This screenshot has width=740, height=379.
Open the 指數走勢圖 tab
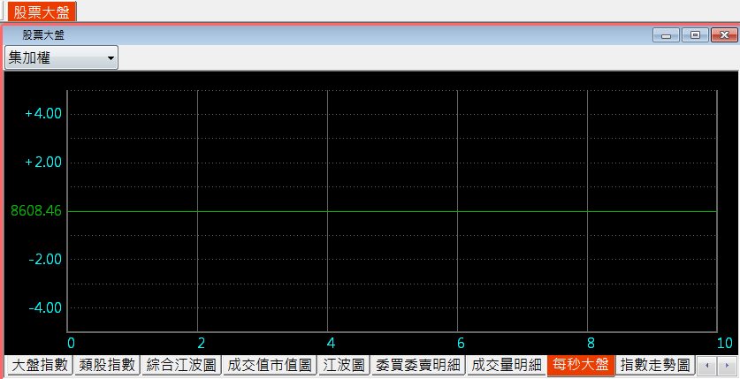click(x=653, y=365)
